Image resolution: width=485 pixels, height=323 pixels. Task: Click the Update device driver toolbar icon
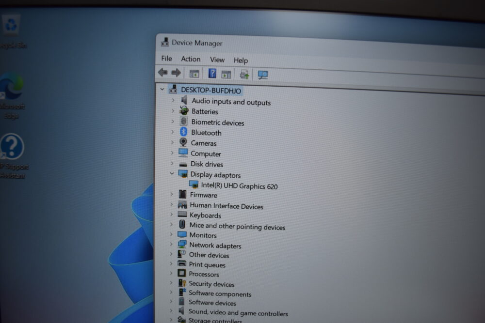tap(244, 75)
